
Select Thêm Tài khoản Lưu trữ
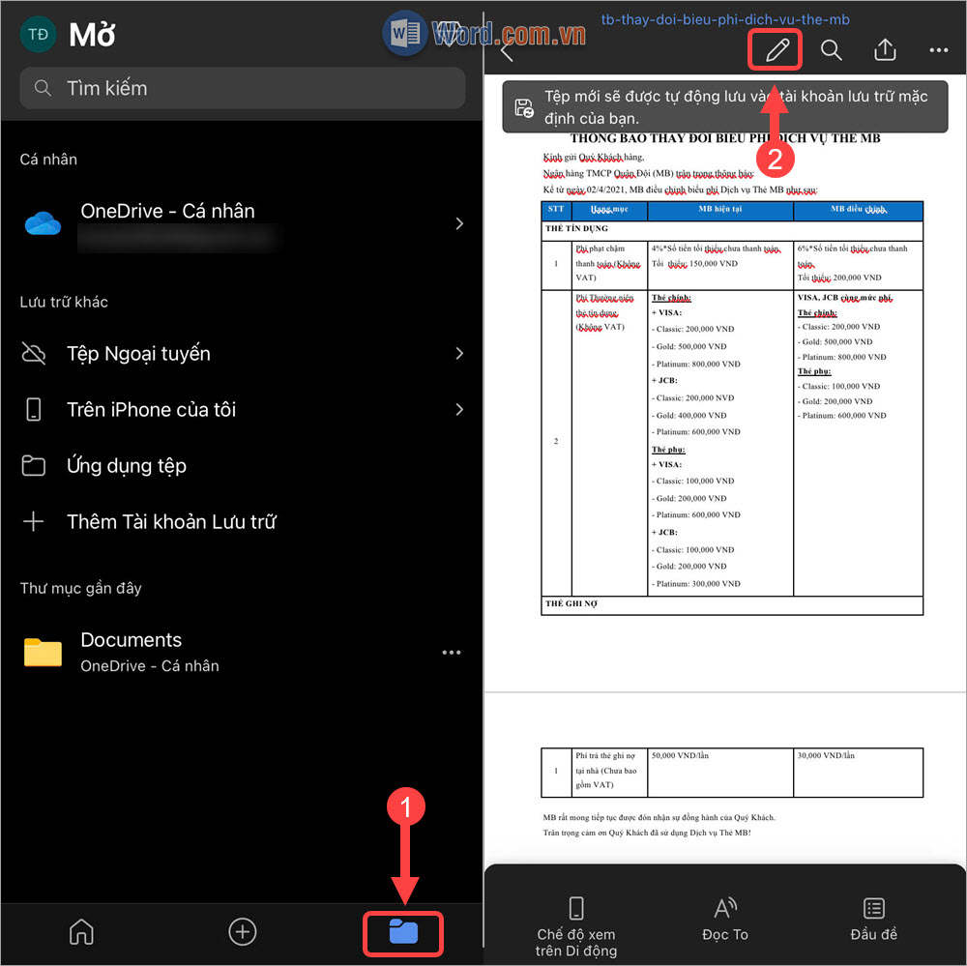(242, 522)
